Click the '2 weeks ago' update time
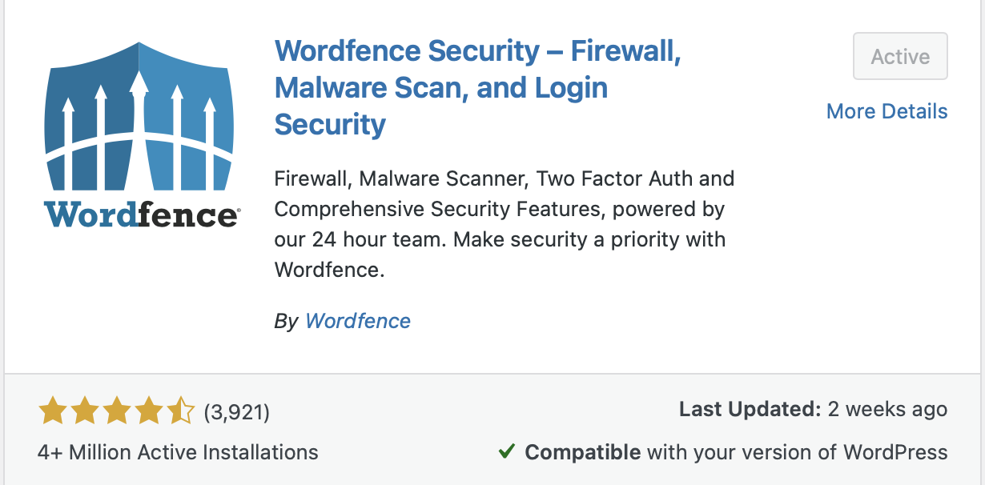Screen dimensions: 985x485 (887, 410)
